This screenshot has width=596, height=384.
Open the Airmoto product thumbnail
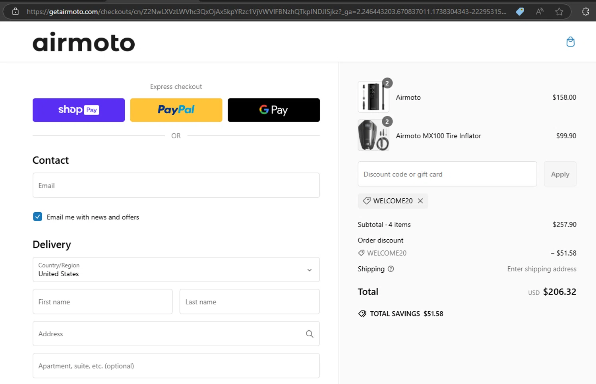pyautogui.click(x=373, y=97)
